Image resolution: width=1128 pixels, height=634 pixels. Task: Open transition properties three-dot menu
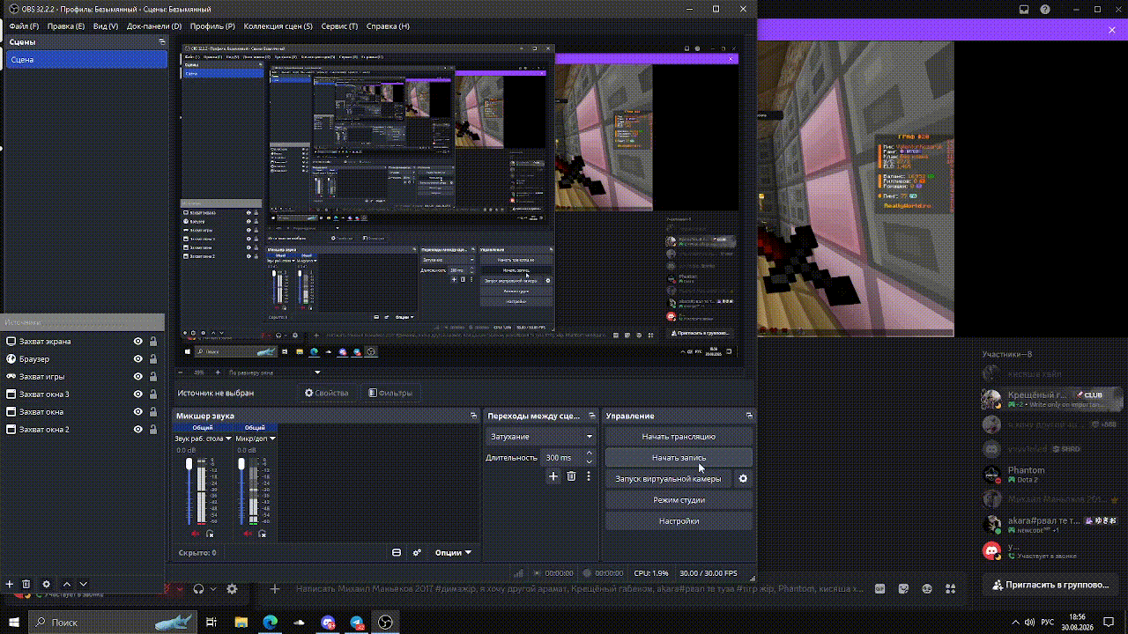click(x=589, y=476)
